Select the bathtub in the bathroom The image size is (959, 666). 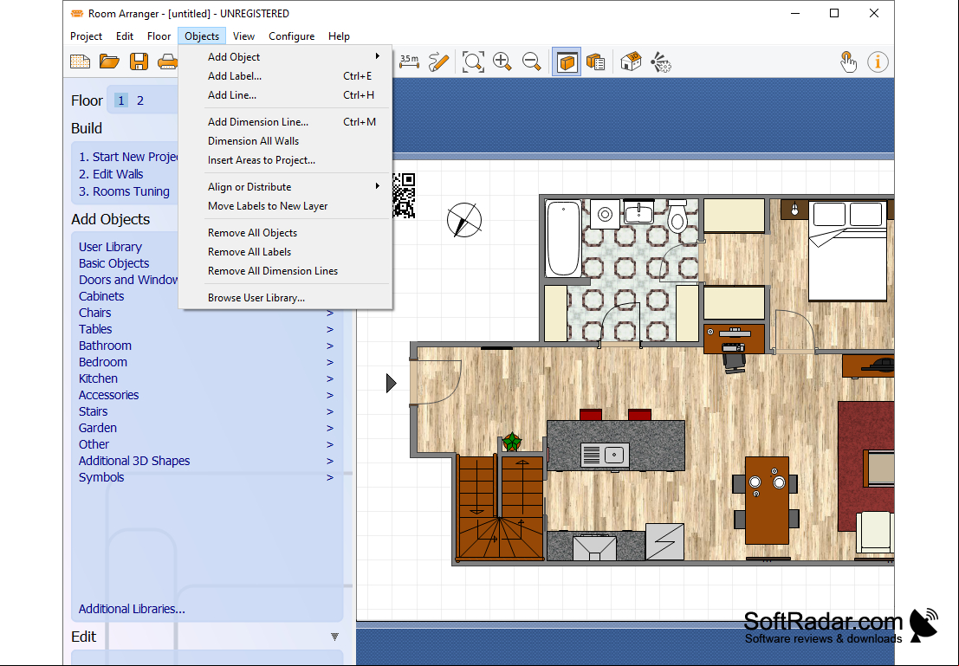point(563,238)
